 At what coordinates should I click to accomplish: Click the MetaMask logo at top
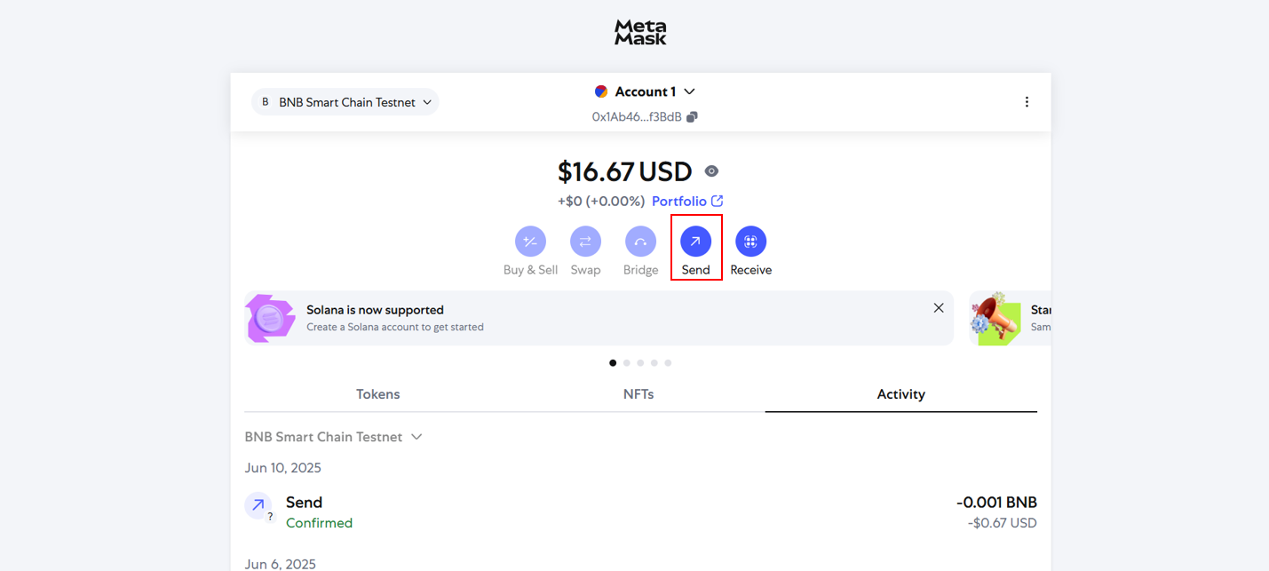[x=640, y=33]
